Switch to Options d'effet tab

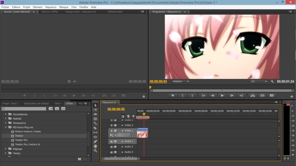pyautogui.click(x=50, y=12)
